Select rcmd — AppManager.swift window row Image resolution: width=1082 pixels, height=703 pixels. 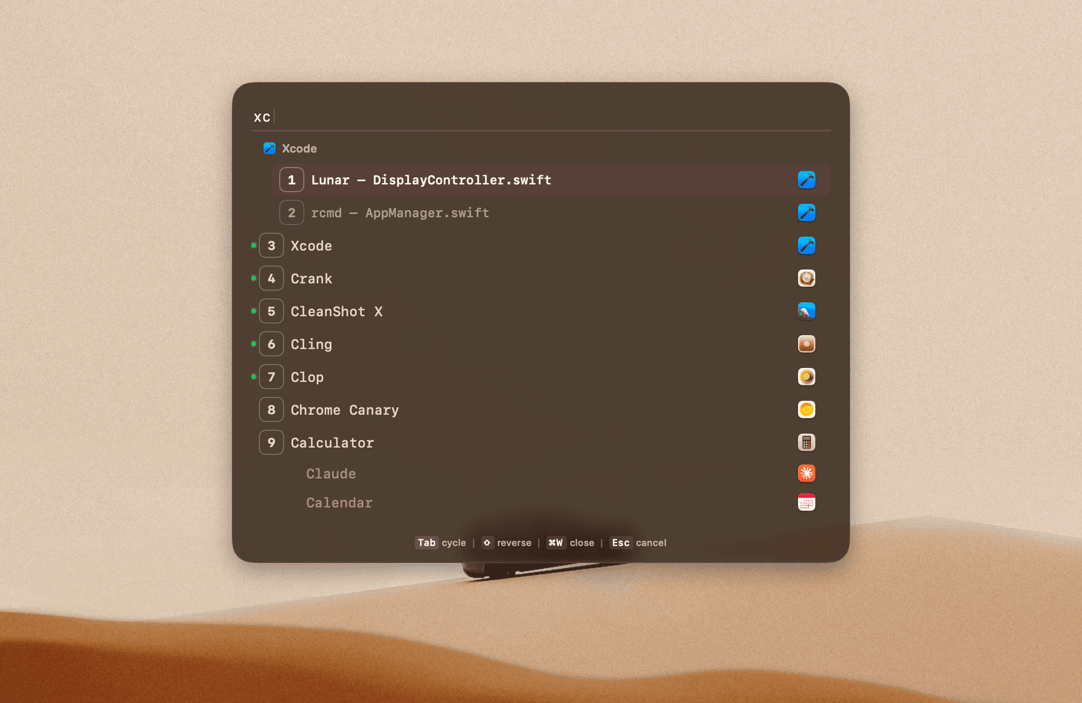pyautogui.click(x=551, y=212)
